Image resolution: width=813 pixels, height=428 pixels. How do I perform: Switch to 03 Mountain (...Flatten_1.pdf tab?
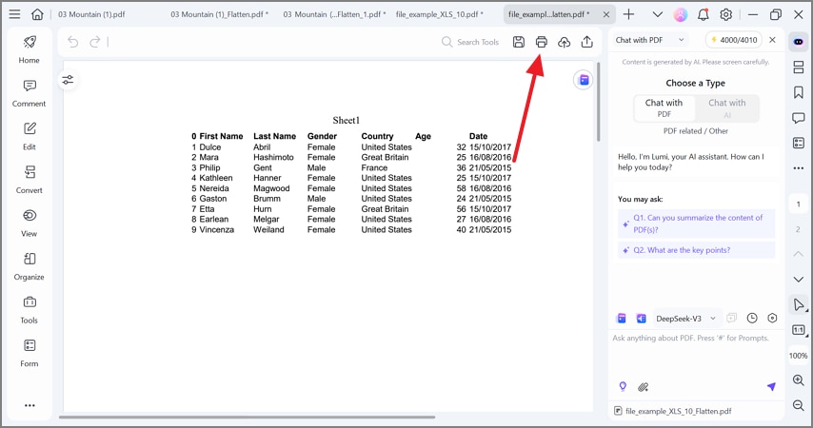click(x=334, y=14)
